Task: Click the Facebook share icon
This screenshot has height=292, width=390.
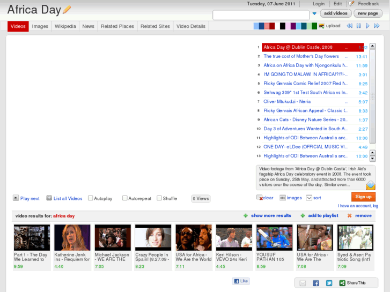Action: pyautogui.click(x=316, y=283)
